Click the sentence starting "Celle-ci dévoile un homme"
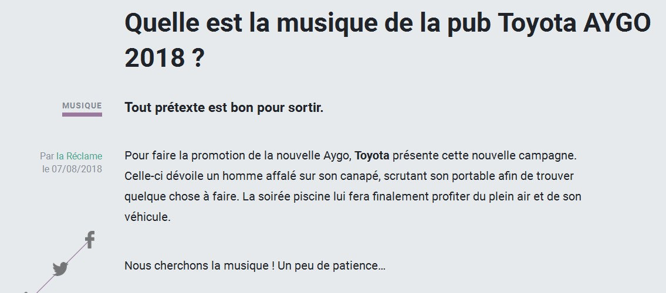This screenshot has width=666, height=293. tap(235, 176)
